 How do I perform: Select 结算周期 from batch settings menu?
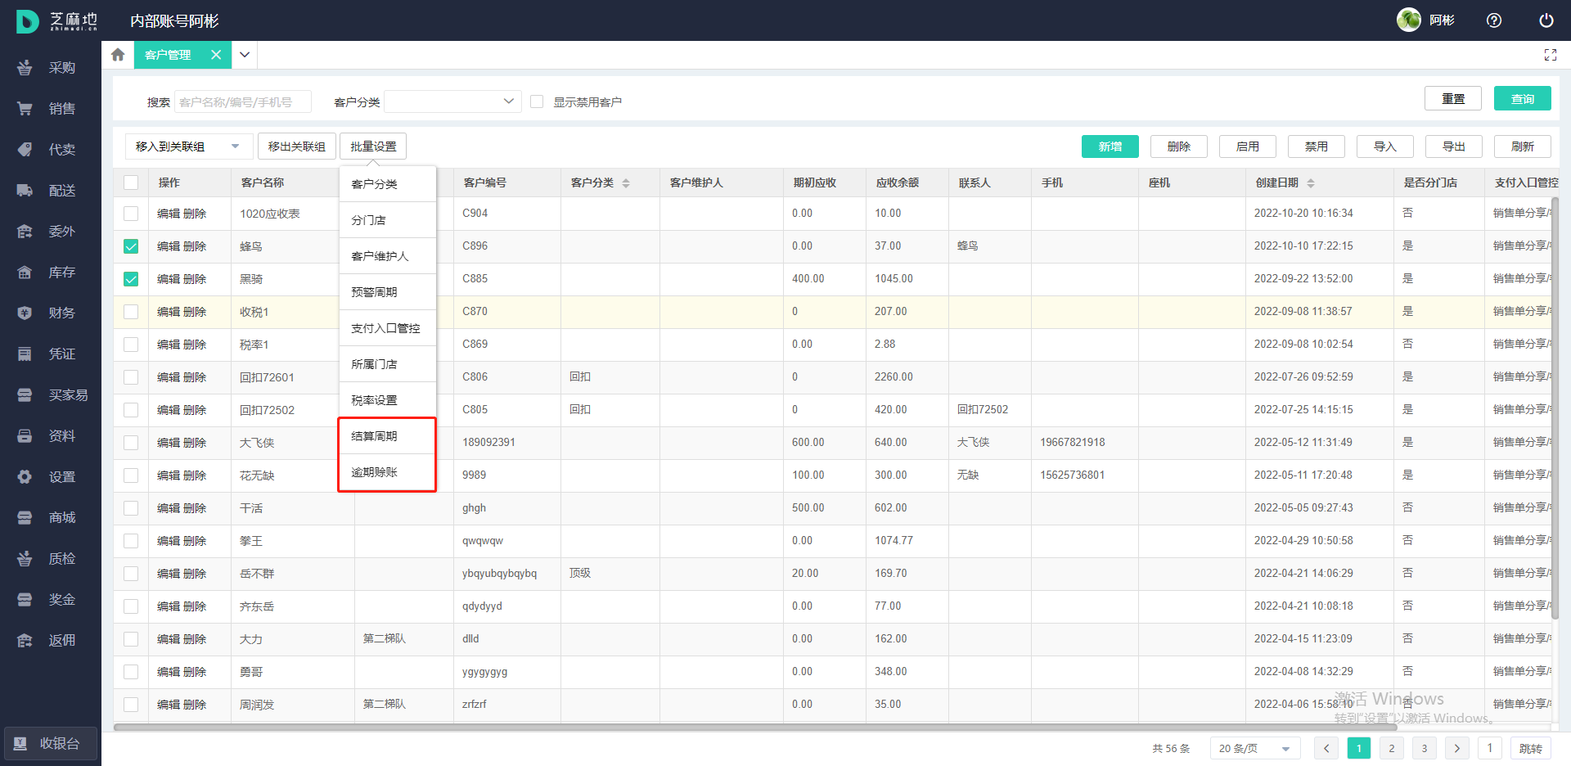point(375,436)
